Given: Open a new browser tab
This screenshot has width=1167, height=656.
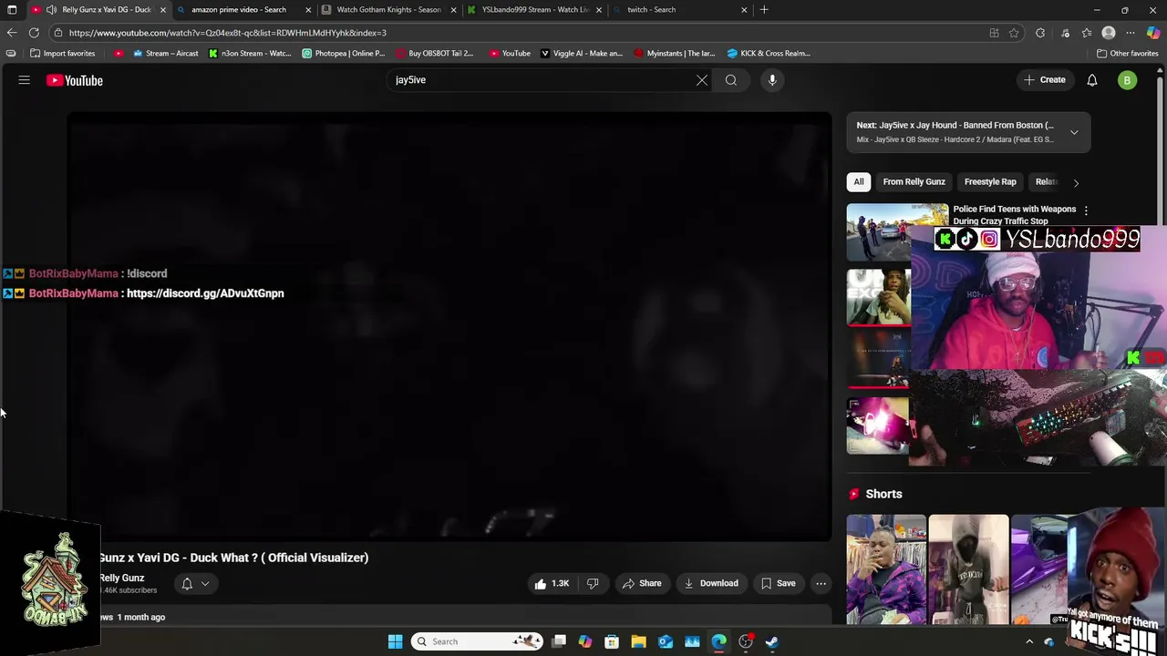Looking at the screenshot, I should (764, 10).
